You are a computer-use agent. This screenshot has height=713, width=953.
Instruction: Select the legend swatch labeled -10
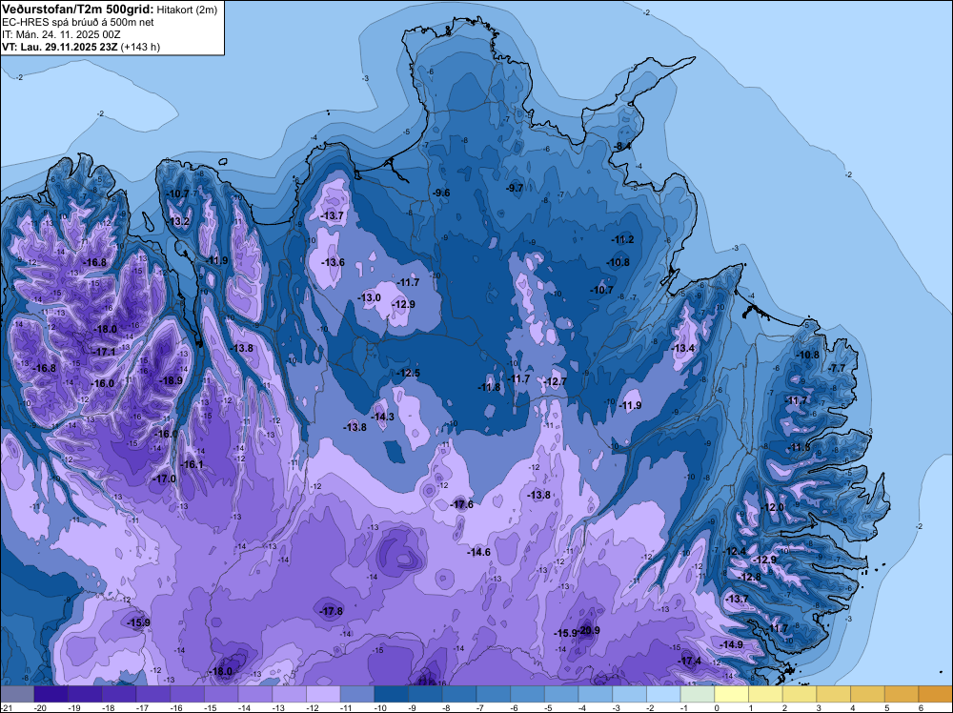[392, 694]
